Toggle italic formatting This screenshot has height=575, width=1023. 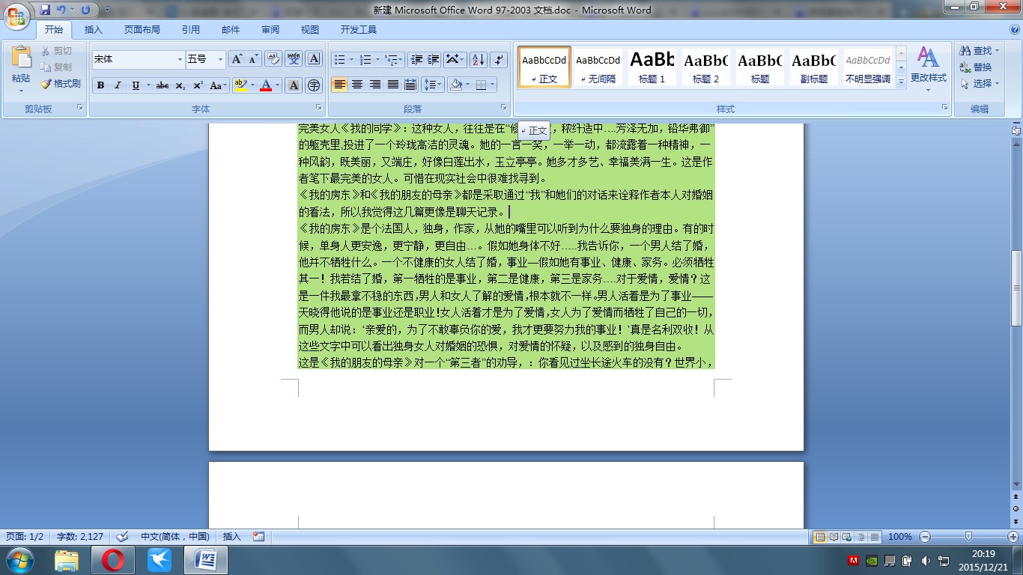(118, 85)
